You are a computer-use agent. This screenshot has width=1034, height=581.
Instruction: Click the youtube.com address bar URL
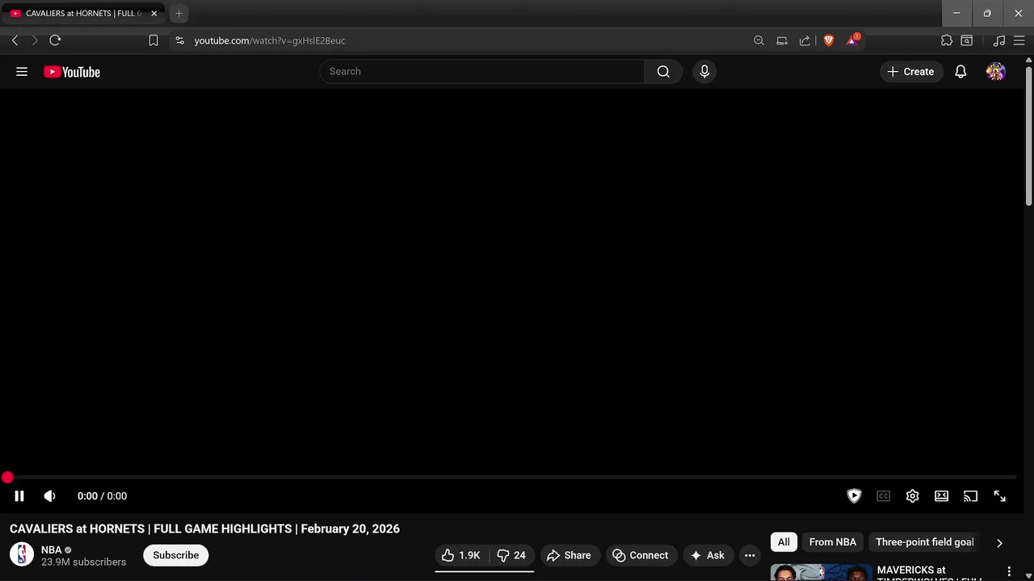[270, 40]
